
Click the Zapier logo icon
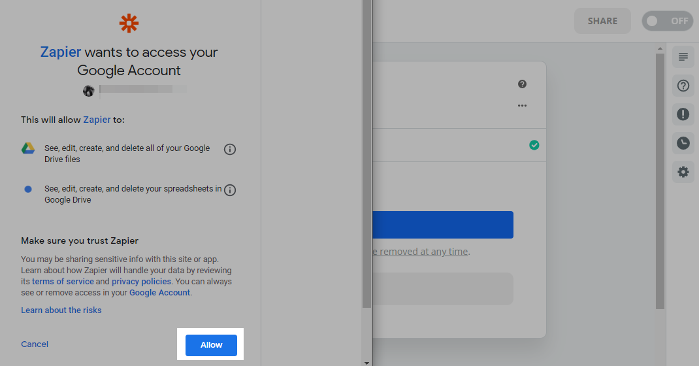(x=129, y=23)
